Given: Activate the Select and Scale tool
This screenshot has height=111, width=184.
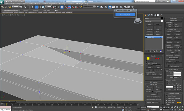Looking at the screenshot, I should click(x=43, y=7).
